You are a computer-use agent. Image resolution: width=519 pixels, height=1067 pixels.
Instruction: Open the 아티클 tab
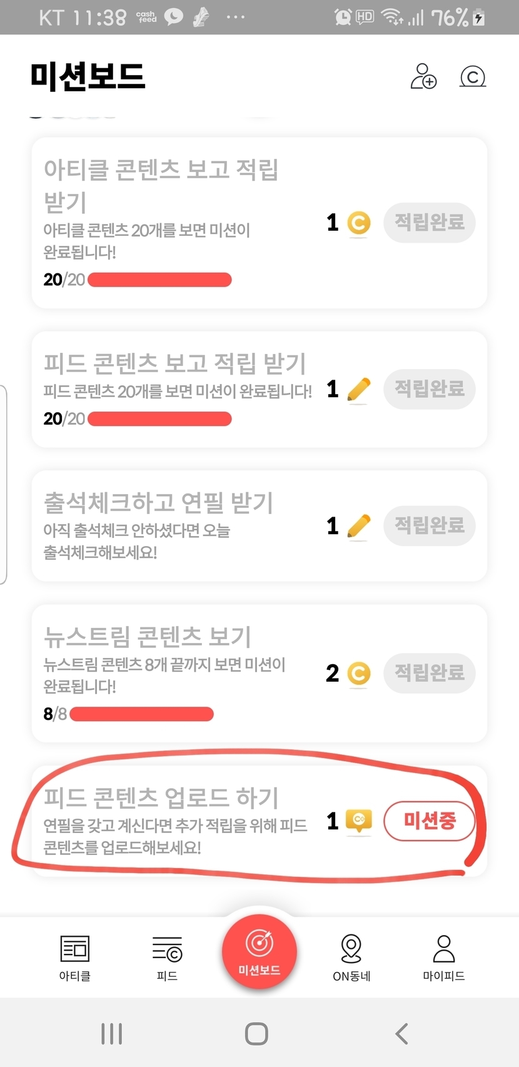point(75,957)
